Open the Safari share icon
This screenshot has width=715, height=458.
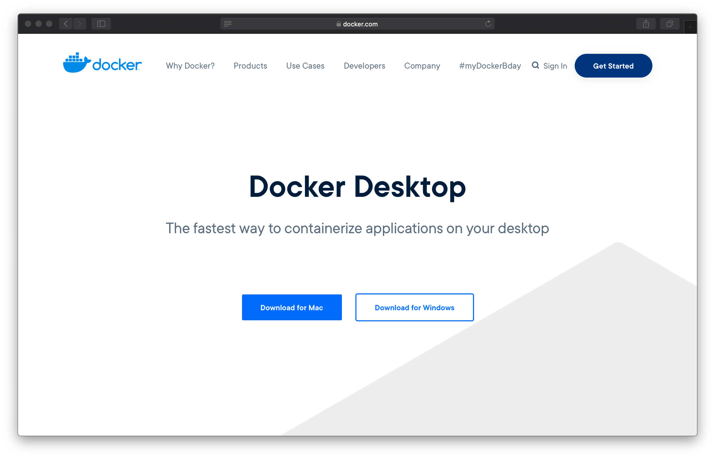(646, 24)
